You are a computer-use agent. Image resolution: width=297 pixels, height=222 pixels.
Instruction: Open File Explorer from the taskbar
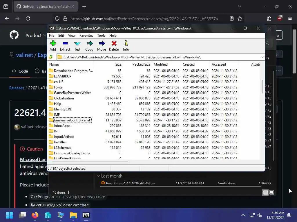point(73,215)
